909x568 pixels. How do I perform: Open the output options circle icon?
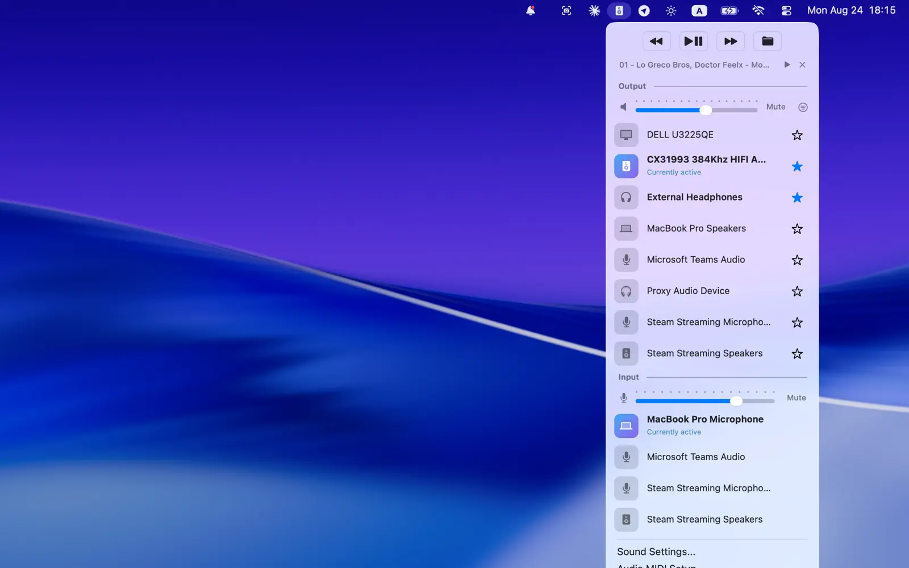pos(803,107)
